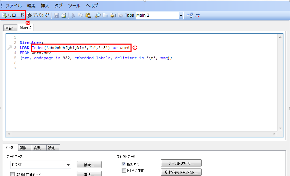This screenshot has height=176, width=290.
Task: Click the LOAD keyword on line 3
Action: tap(25, 48)
